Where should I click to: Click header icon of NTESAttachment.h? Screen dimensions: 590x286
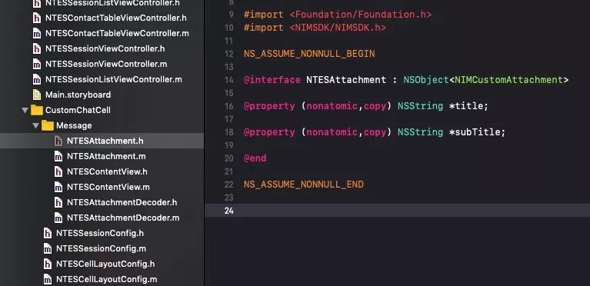(x=58, y=141)
